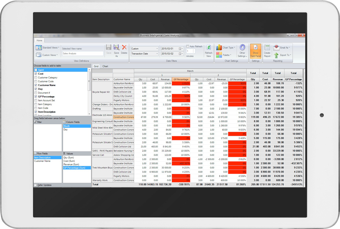Tick the Defer Updates checkbox
The image size is (340, 229).
click(36, 185)
